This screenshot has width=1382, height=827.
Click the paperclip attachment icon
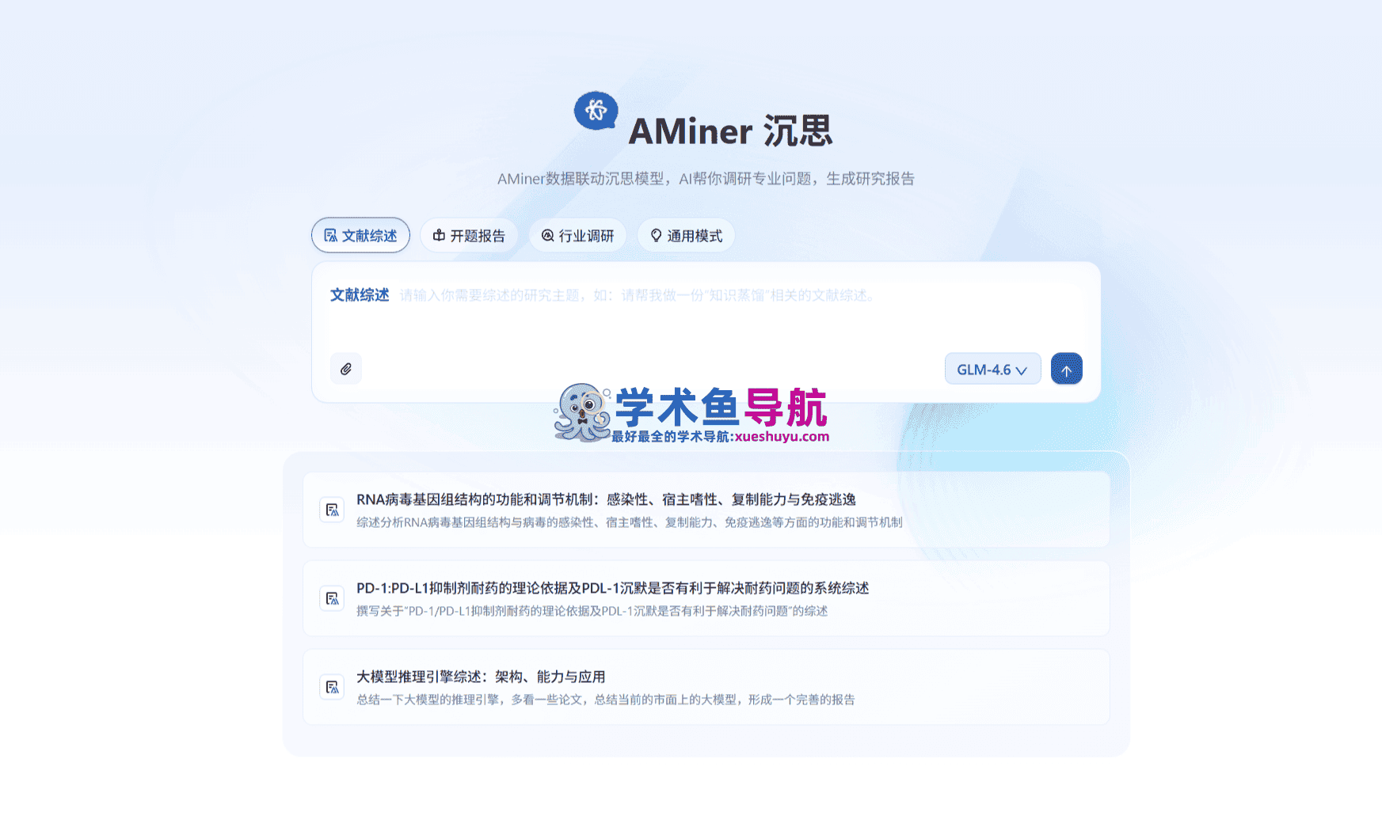click(x=346, y=369)
